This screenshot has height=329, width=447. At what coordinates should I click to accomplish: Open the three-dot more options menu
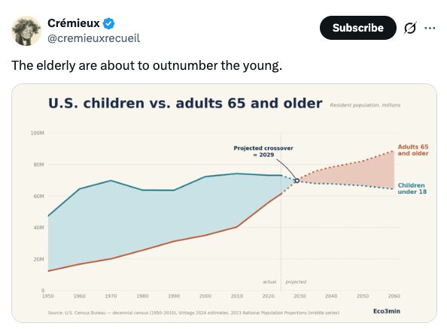430,28
